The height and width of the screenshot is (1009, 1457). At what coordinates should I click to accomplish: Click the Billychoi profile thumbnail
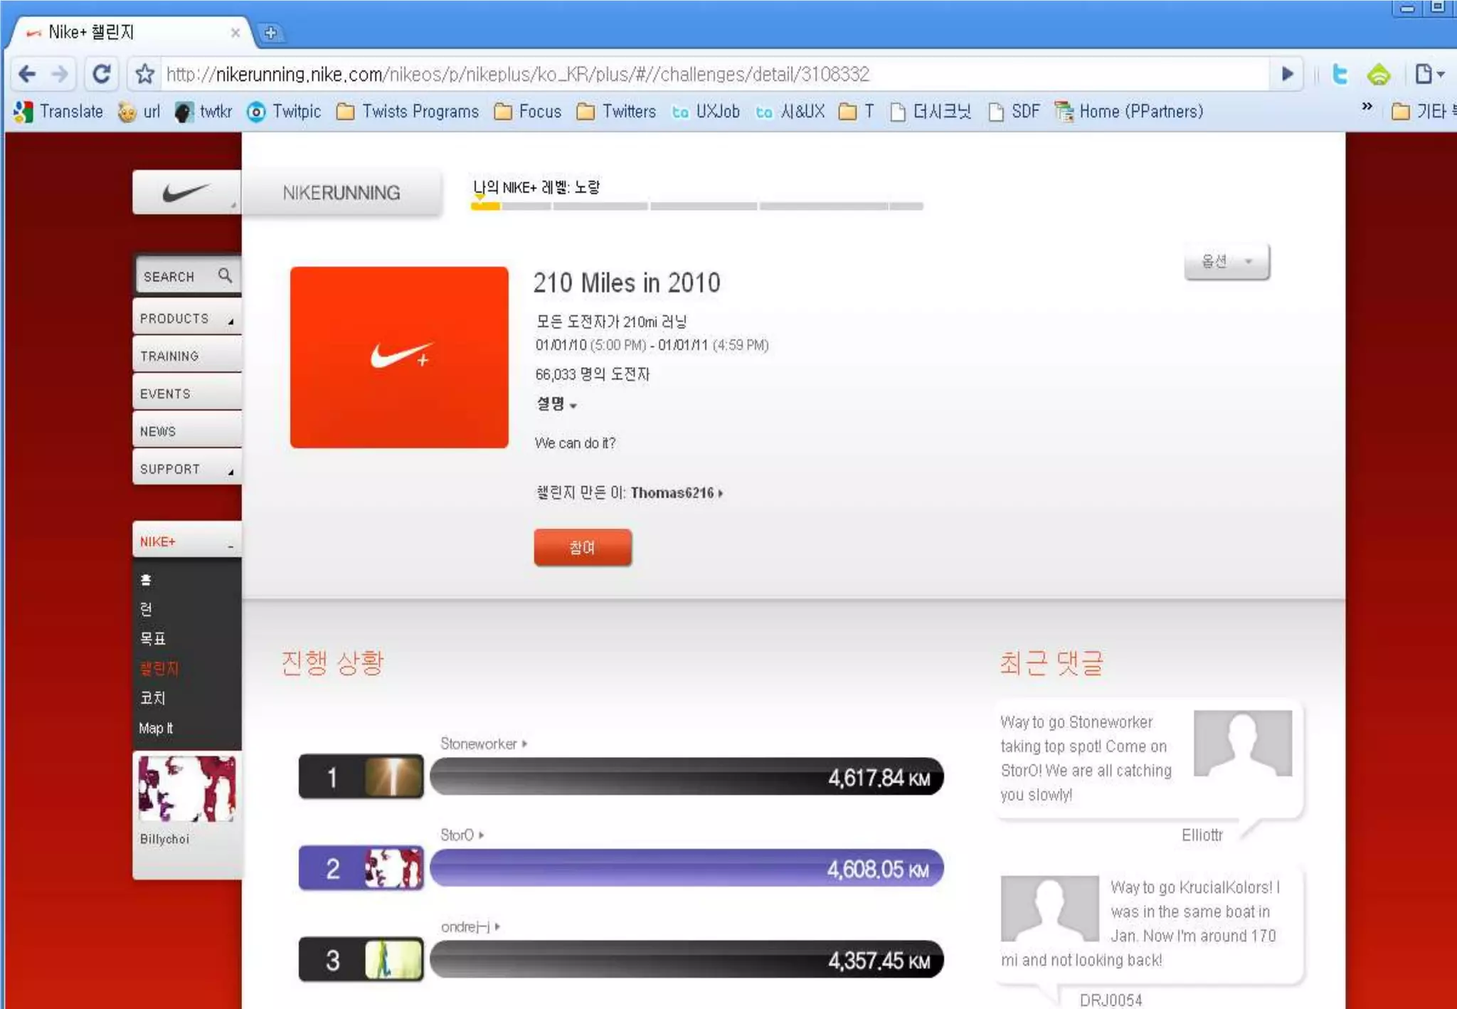[186, 788]
